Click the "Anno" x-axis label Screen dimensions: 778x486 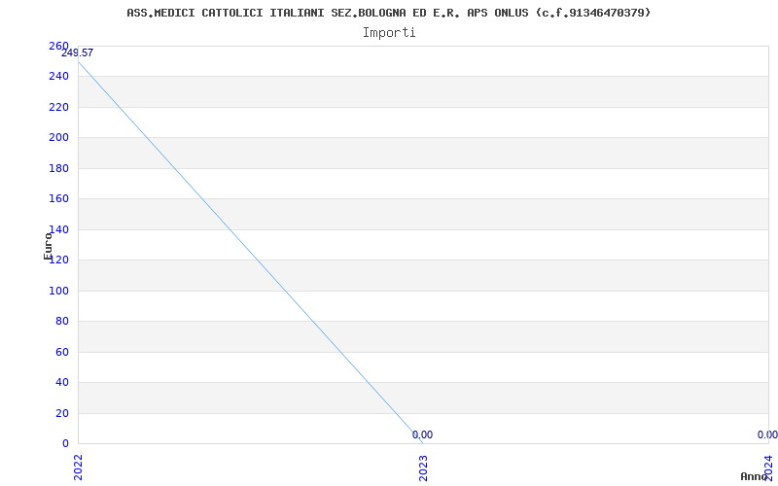coord(755,476)
